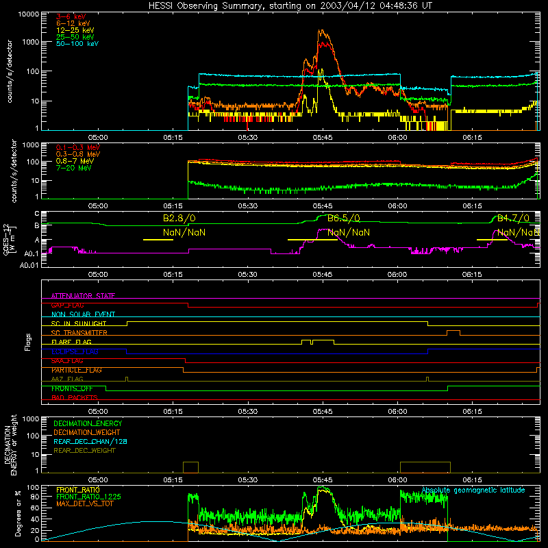Click the yellow GOES event bar under B6.5/0
Screen dimensions: 548x548
[312, 240]
